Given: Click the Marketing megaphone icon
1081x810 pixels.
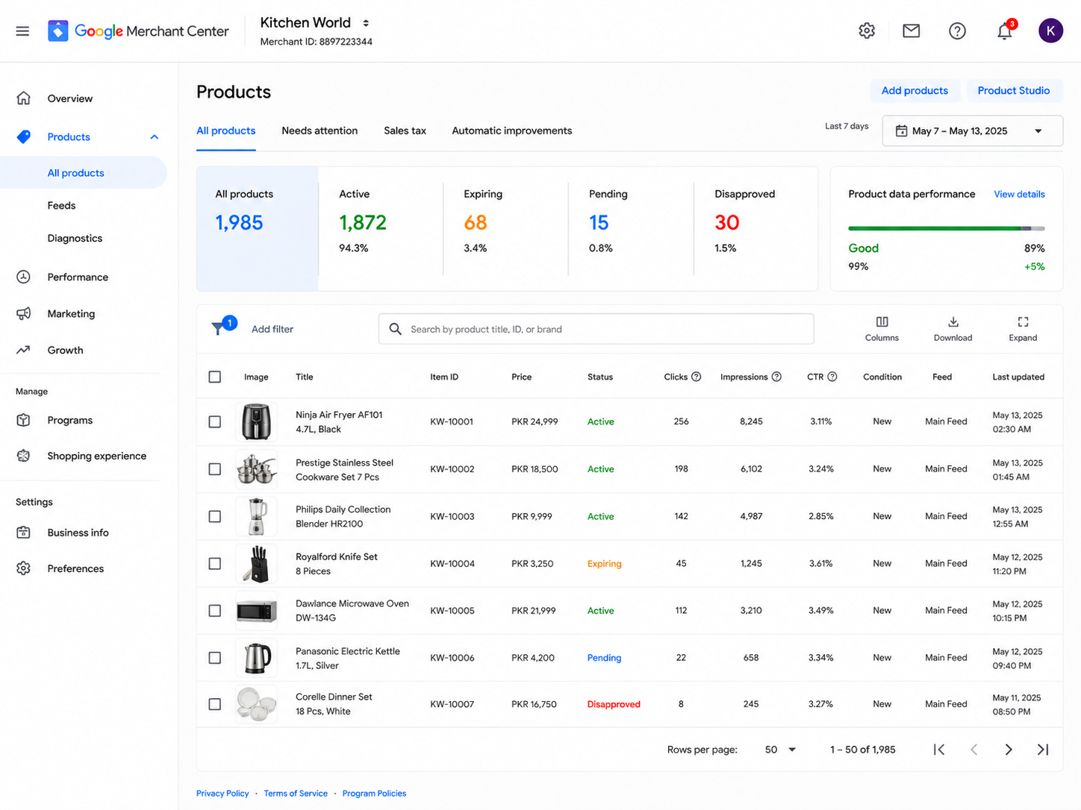Looking at the screenshot, I should click(24, 313).
